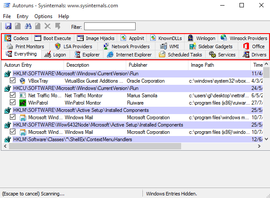Click the Windows Entries Hidden status text
Image resolution: width=270 pixels, height=198 pixels.
(x=172, y=194)
